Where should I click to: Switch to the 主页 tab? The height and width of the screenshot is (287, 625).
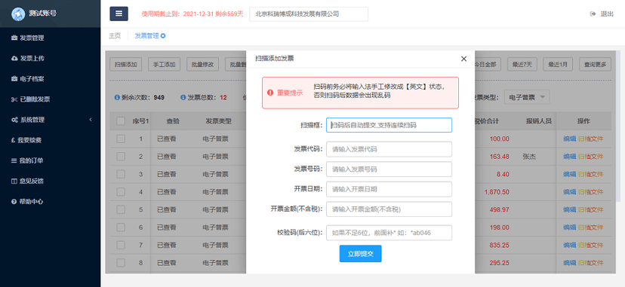[115, 35]
